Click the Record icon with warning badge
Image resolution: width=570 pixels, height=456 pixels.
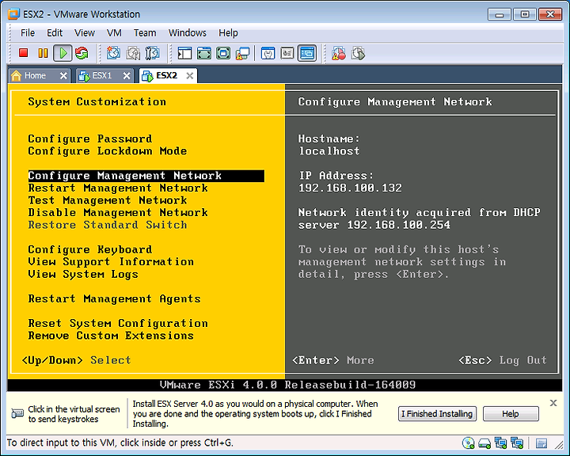tap(339, 54)
